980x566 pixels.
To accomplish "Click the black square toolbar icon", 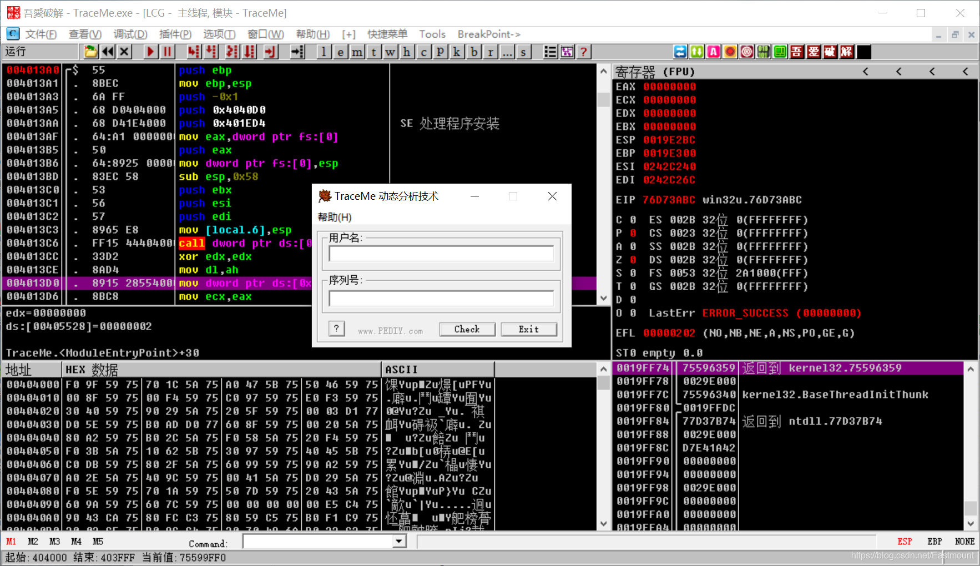I will click(864, 52).
